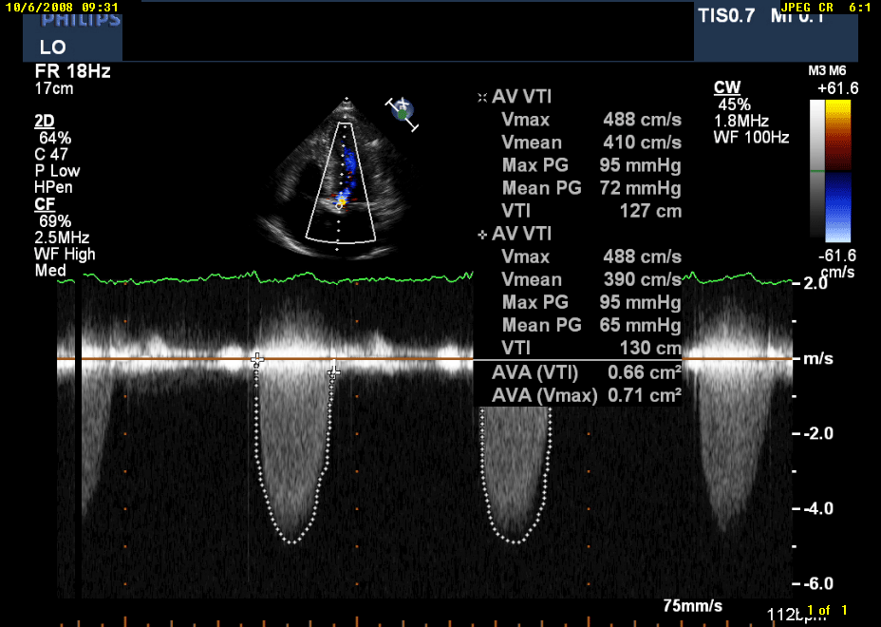Select the AVA (Vmax) 0.71 cm² result
The height and width of the screenshot is (627, 881).
click(586, 395)
